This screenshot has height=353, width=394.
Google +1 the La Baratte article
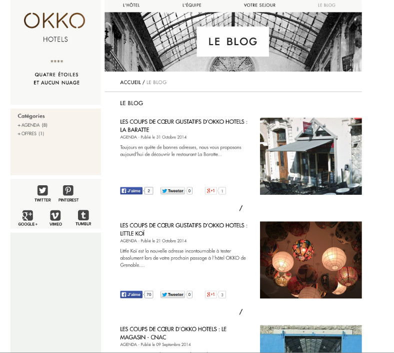(210, 191)
